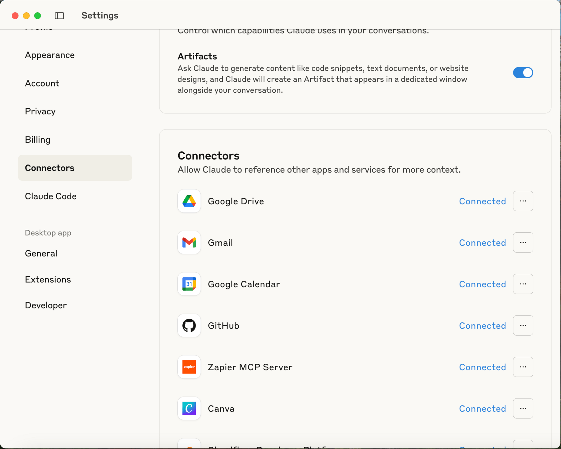This screenshot has width=561, height=449.
Task: Click the Connected status for Google Drive
Action: (x=482, y=201)
